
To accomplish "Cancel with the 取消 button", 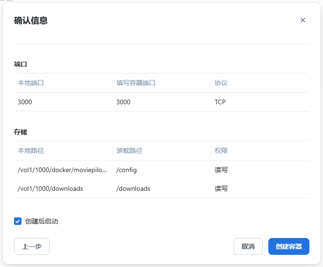I will point(248,246).
